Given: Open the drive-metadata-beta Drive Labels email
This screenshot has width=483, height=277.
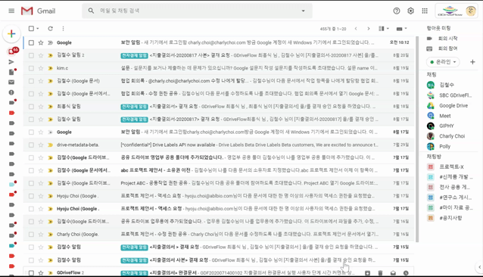Looking at the screenshot, I should click(x=219, y=145).
